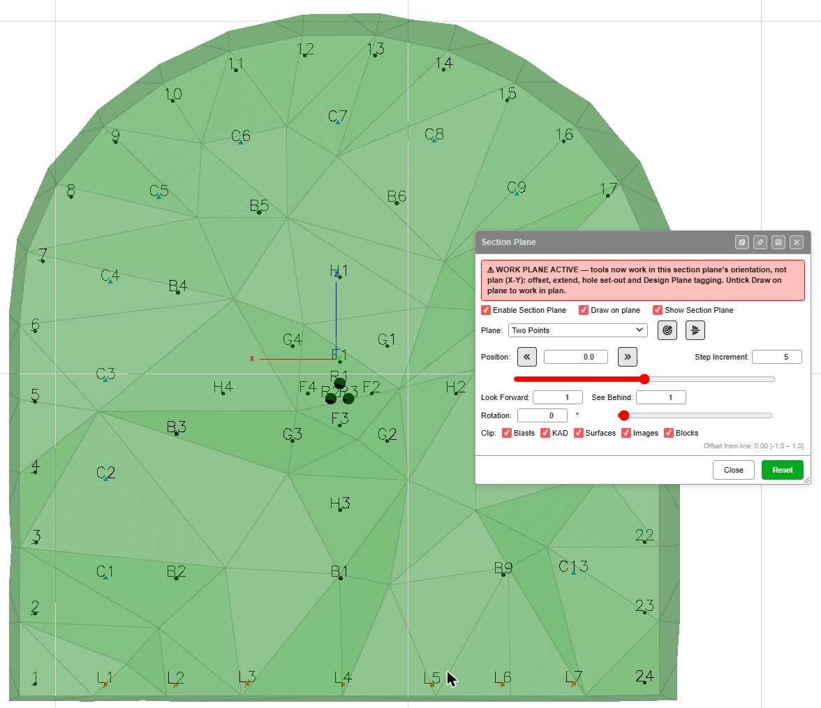Toggle the KAD clip checkbox
Viewport: 821px width, 708px height.
point(545,433)
